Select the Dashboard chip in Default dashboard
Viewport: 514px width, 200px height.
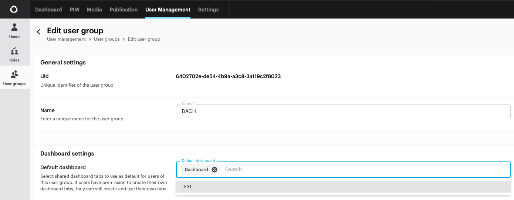(196, 170)
